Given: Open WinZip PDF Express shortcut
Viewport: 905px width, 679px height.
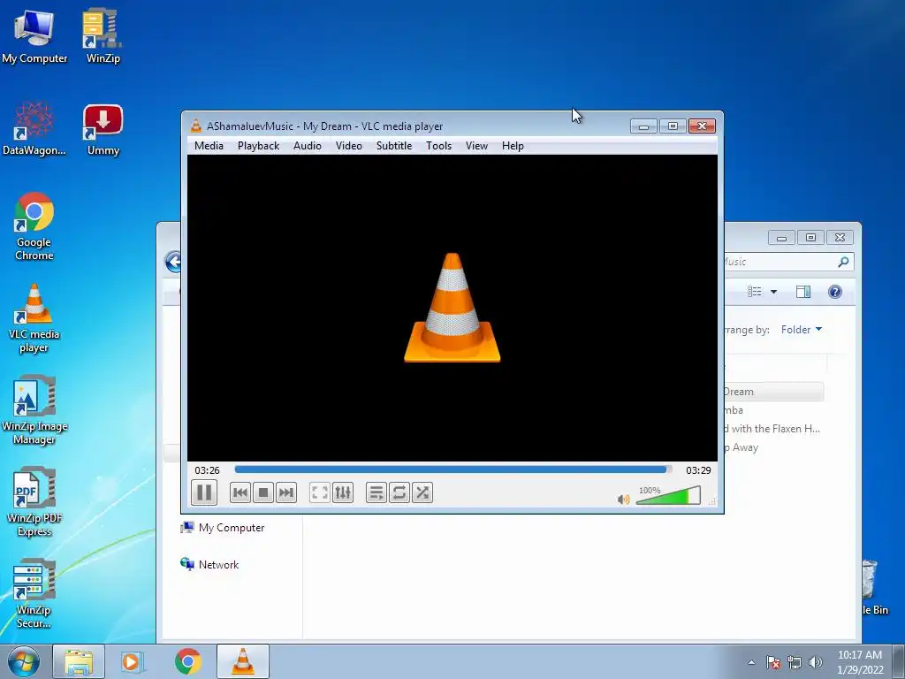Looking at the screenshot, I should coord(34,502).
